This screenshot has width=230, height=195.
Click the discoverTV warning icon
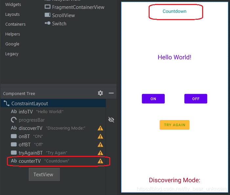100,128
